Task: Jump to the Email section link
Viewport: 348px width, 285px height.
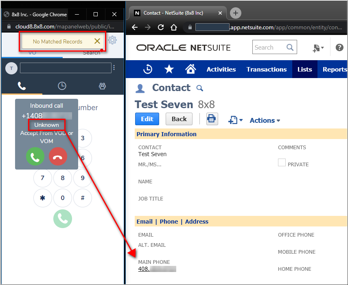Action: (x=144, y=222)
